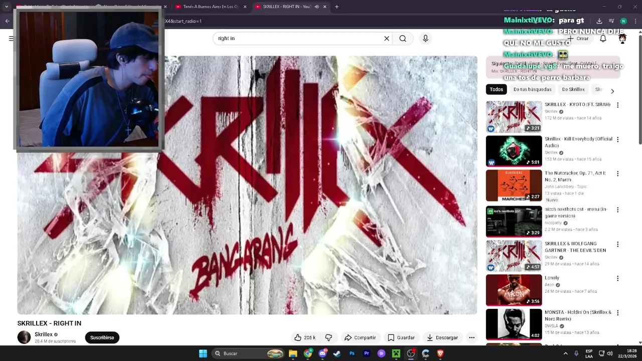This screenshot has height=361, width=642.
Task: Open a new browser tab
Action: [x=337, y=7]
